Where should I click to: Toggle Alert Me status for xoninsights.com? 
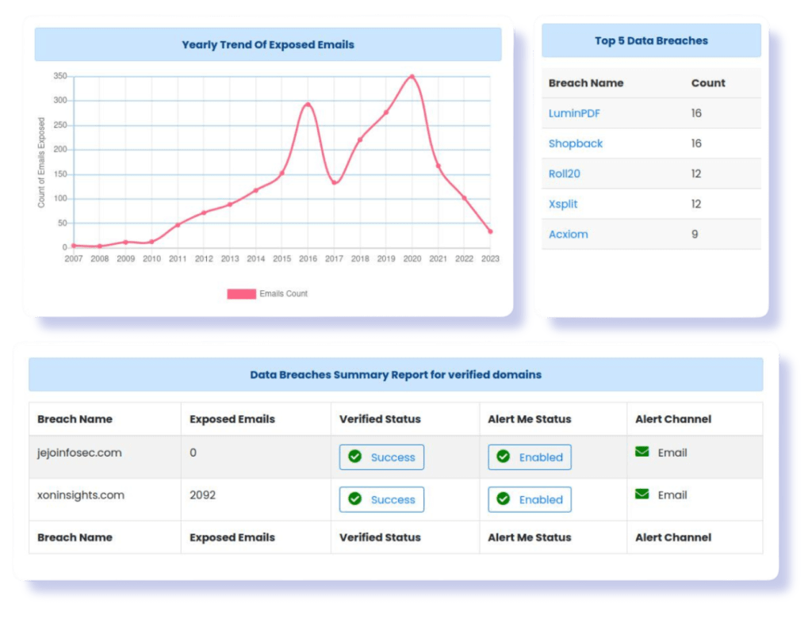point(529,500)
